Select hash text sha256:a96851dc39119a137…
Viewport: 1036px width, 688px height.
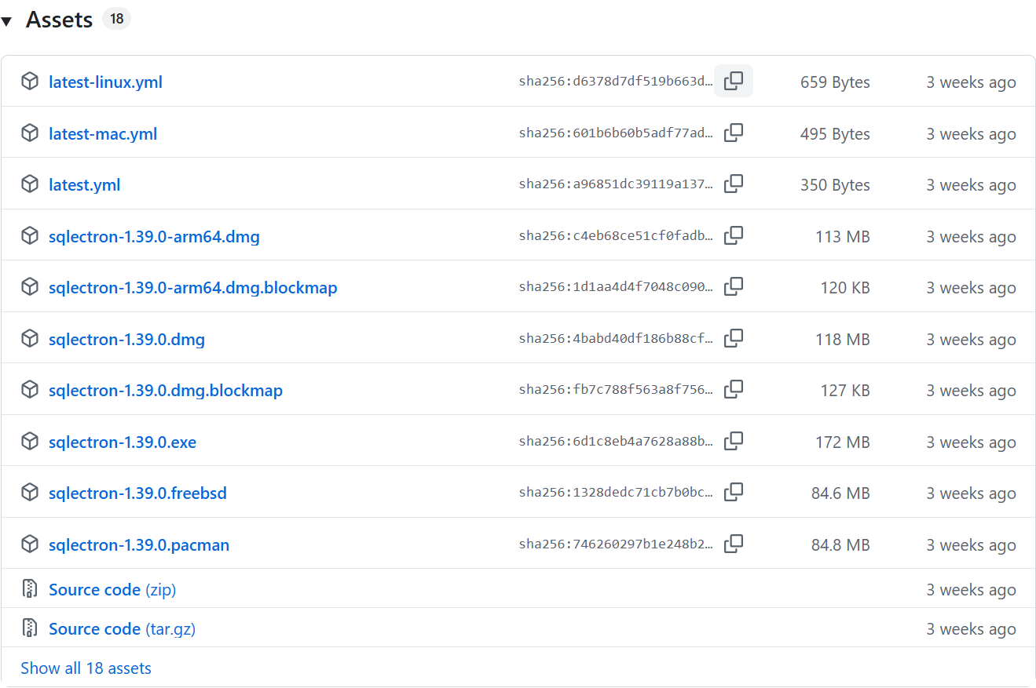(616, 184)
